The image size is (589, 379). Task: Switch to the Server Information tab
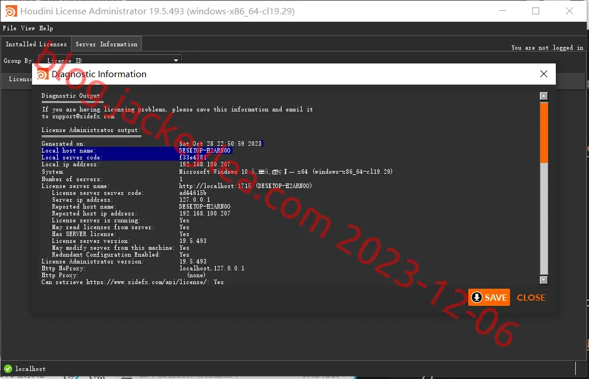(x=106, y=44)
